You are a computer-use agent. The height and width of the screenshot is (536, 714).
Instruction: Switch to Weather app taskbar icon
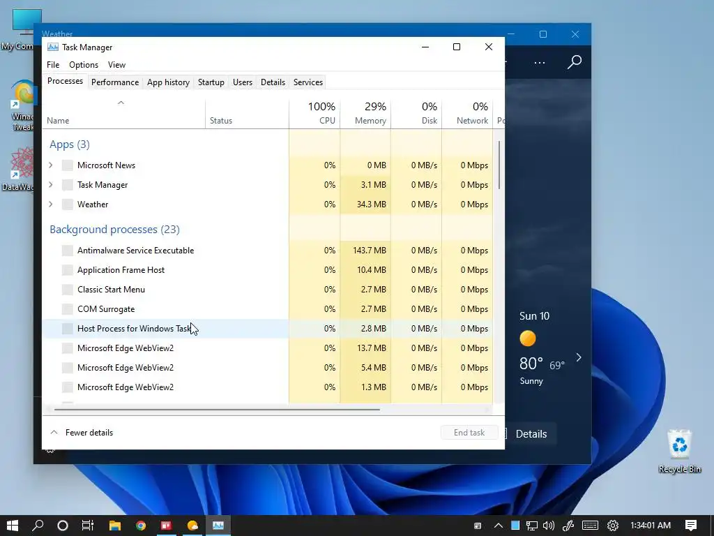(x=192, y=526)
